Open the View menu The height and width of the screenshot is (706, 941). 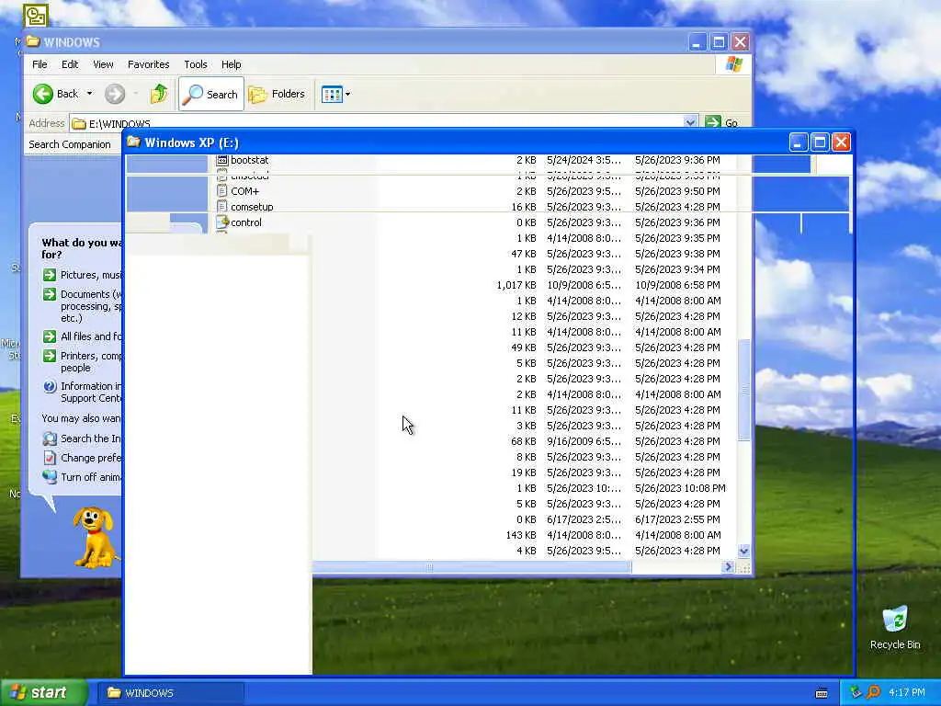point(103,64)
